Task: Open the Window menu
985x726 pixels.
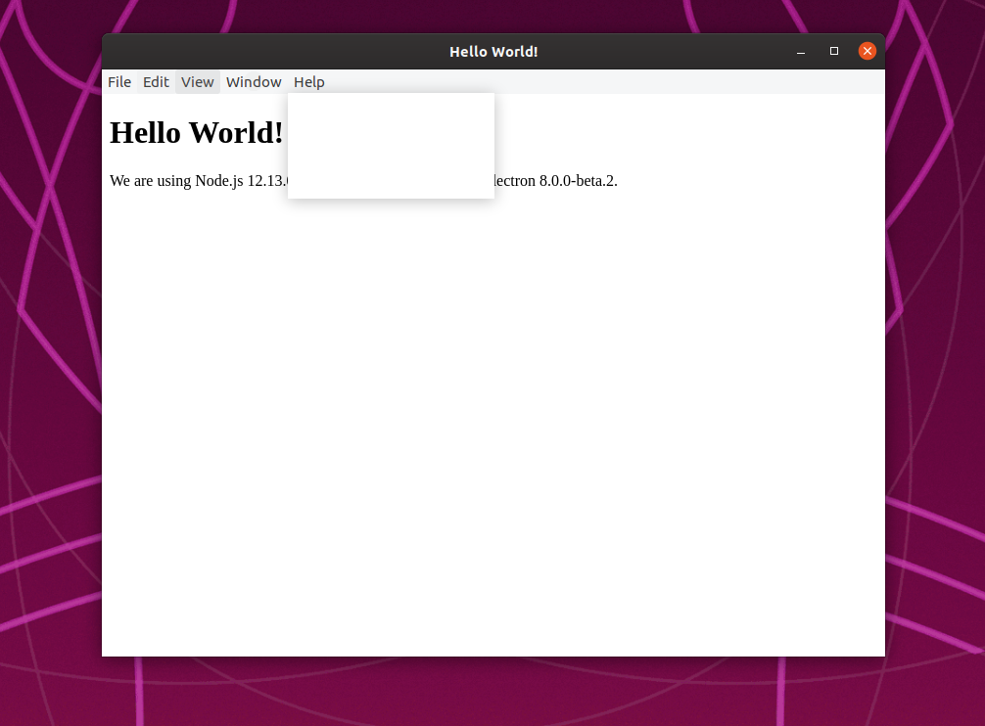Action: coord(253,82)
